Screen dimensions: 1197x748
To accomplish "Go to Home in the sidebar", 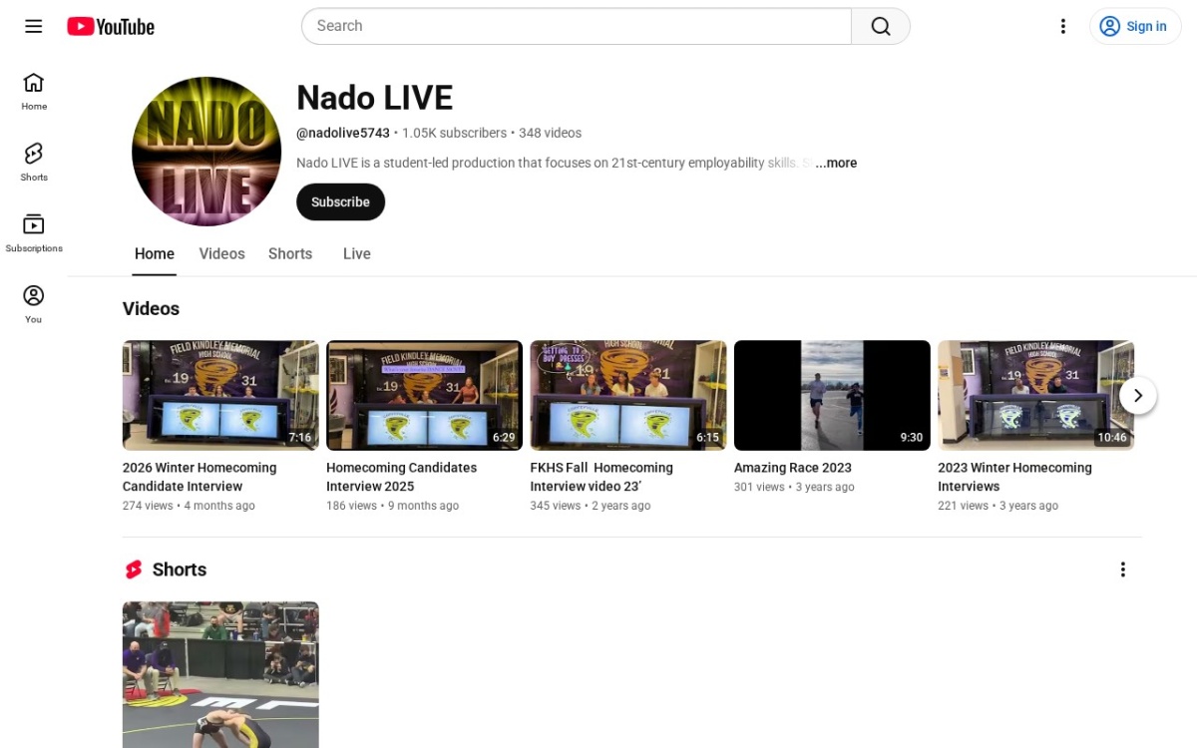I will [x=34, y=91].
